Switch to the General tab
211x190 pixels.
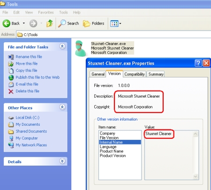point(98,74)
